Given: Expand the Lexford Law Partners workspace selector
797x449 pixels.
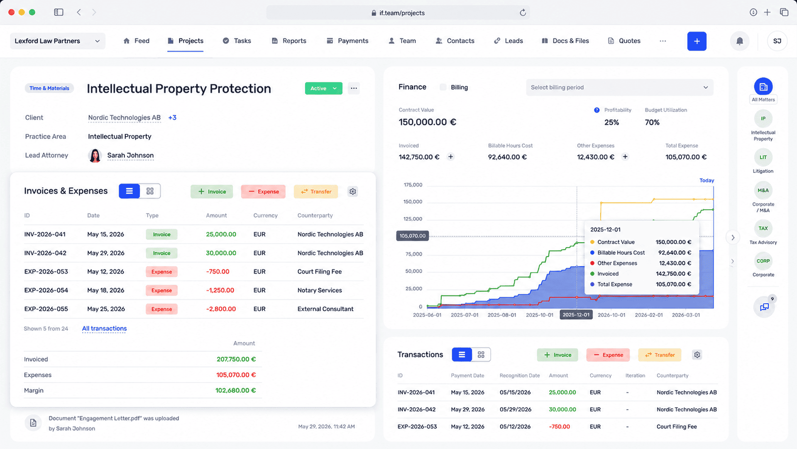Looking at the screenshot, I should [x=57, y=41].
